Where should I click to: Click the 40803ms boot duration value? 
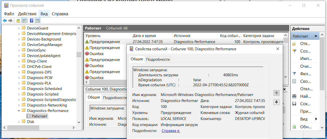(230, 75)
